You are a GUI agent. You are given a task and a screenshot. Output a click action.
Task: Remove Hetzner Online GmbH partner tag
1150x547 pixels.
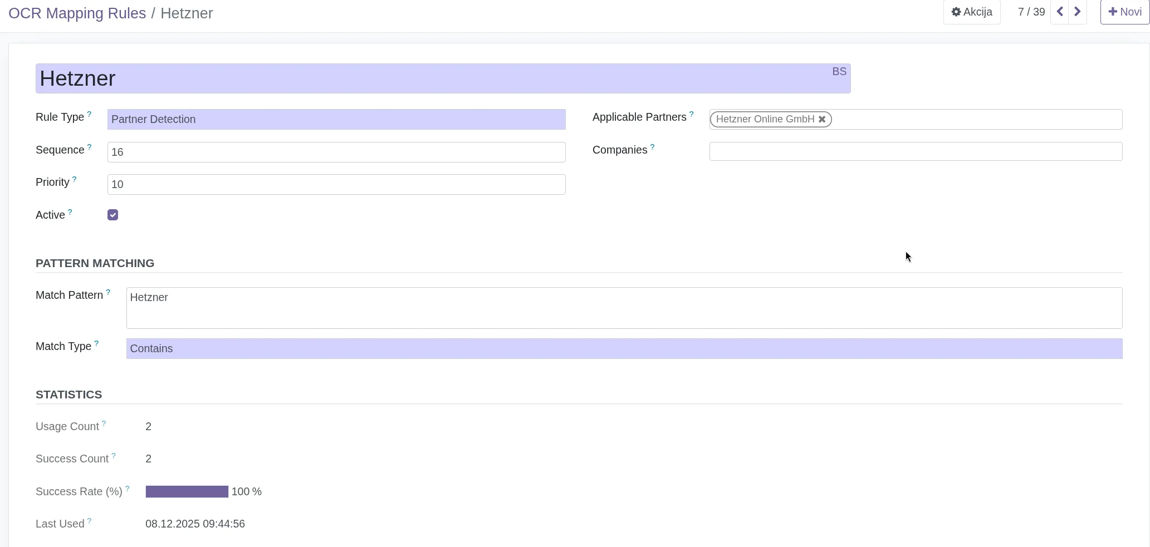coord(822,119)
